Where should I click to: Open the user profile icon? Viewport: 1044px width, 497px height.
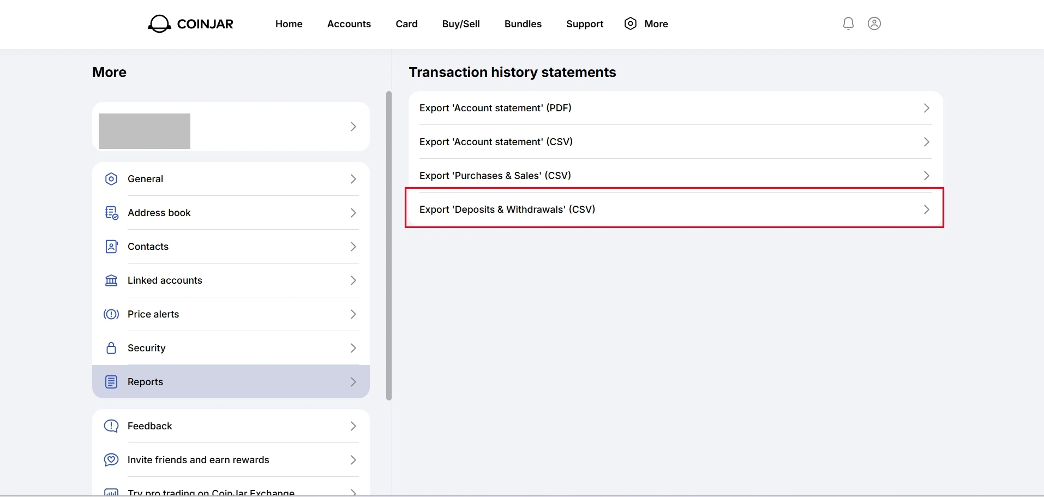874,23
